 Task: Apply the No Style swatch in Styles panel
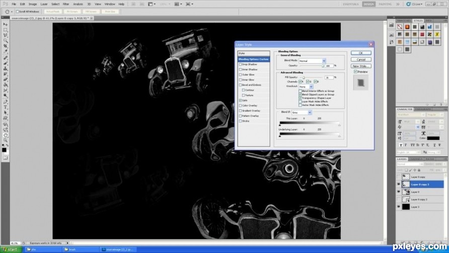(400, 27)
